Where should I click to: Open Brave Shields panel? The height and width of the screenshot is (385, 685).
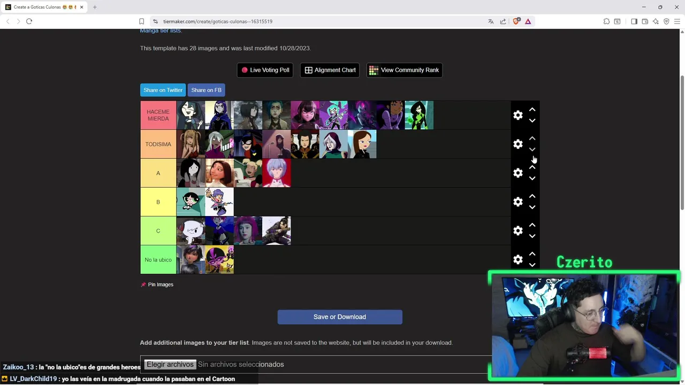pos(516,21)
